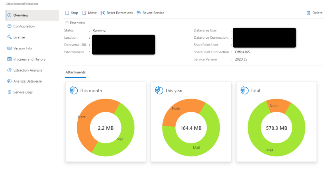
Task: Open Progress and History
Action: tap(33, 59)
